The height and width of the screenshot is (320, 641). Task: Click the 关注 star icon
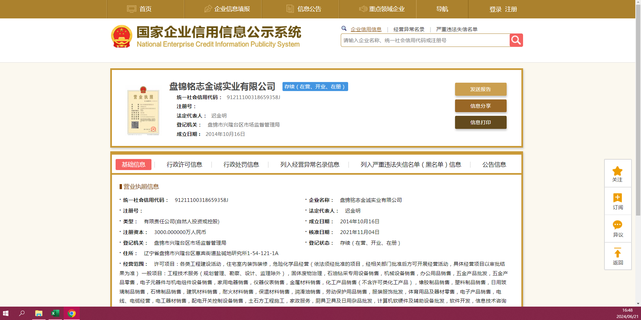tap(617, 171)
